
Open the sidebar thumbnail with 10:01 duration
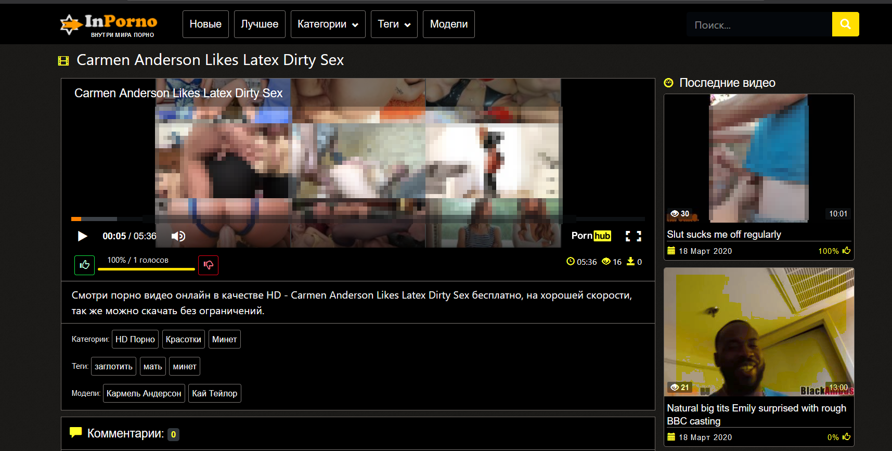[759, 158]
